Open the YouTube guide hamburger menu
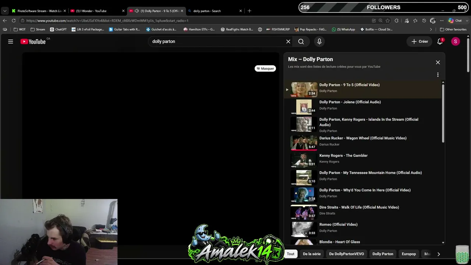This screenshot has width=471, height=265. pyautogui.click(x=11, y=42)
